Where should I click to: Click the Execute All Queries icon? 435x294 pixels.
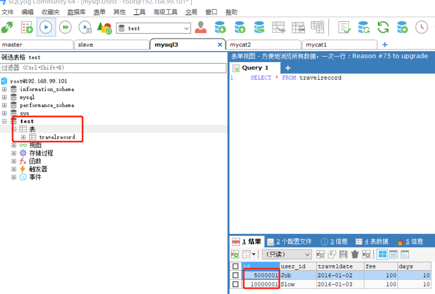[x=66, y=27]
